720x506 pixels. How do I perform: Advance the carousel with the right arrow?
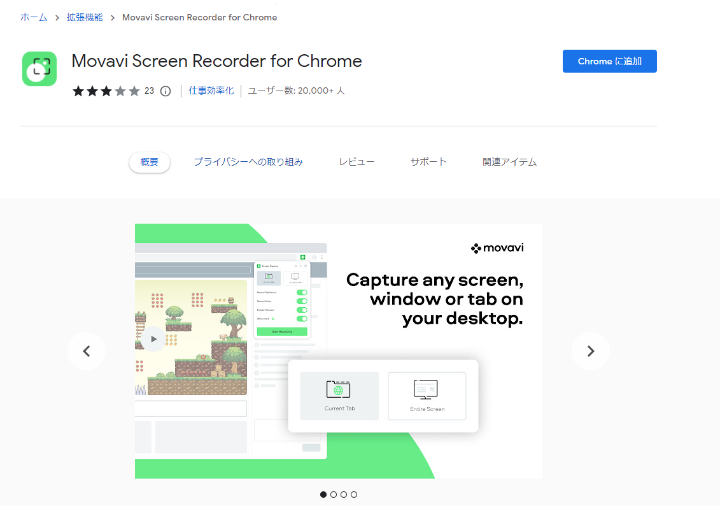(590, 351)
